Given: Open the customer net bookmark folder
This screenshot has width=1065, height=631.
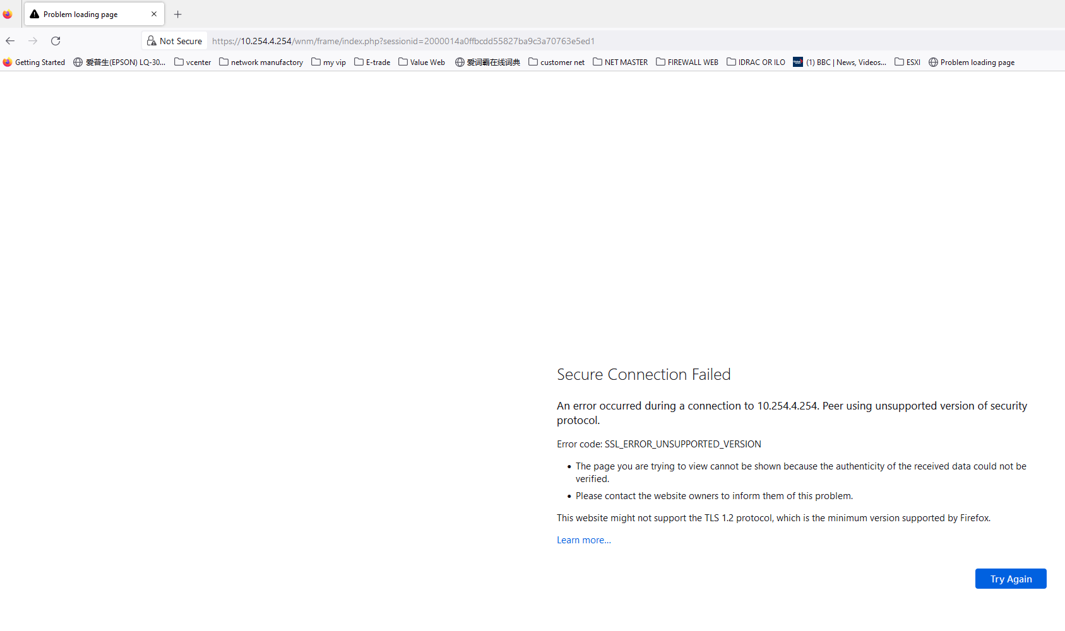Looking at the screenshot, I should coord(557,62).
